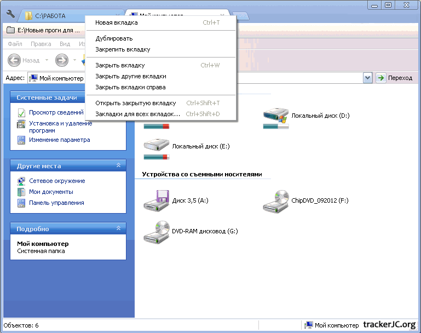Select Локальный диск (D:) drive icon

point(275,115)
